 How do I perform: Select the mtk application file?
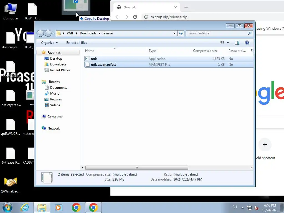[169, 59]
